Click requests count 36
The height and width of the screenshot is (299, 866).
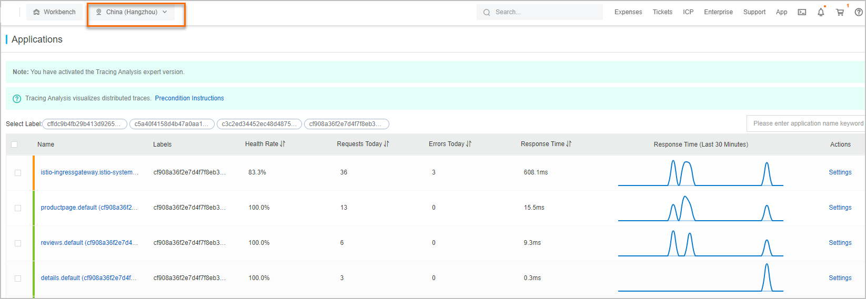click(x=344, y=172)
